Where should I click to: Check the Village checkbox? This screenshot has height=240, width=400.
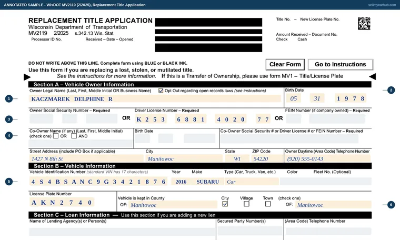(x=246, y=204)
